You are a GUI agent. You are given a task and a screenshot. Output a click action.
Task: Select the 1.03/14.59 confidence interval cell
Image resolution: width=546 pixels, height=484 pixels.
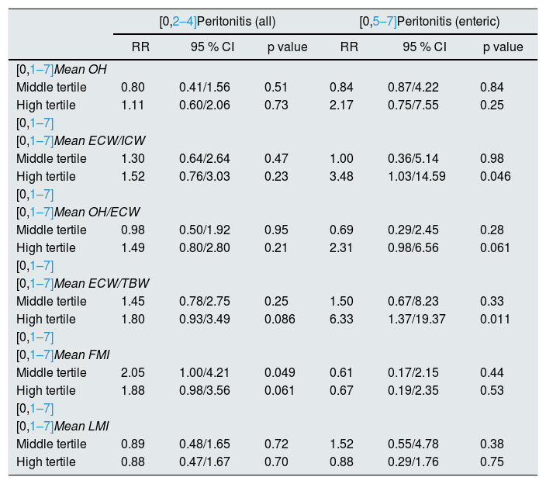click(416, 176)
